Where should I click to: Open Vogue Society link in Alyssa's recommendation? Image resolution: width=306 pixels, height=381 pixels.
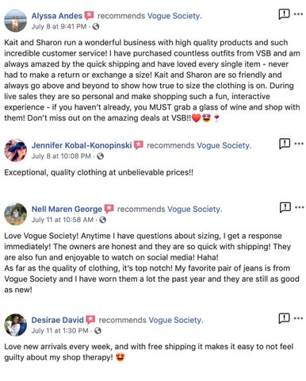click(x=174, y=16)
